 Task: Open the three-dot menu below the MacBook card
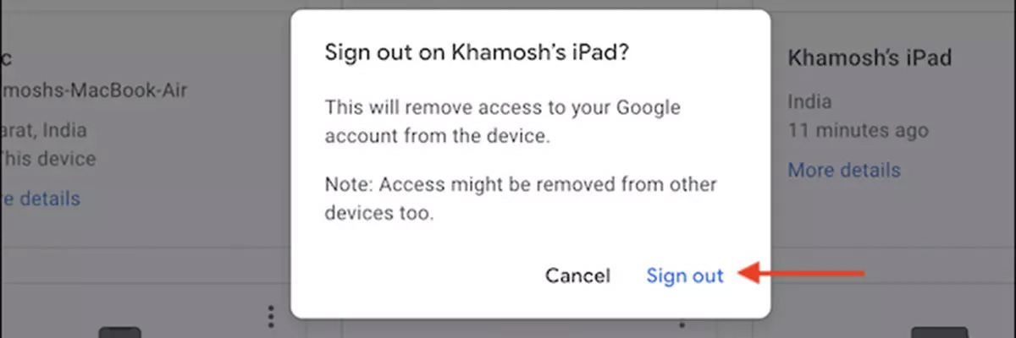271,317
